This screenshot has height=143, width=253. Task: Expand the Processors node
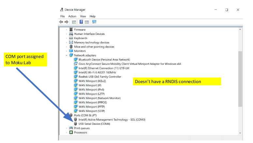point(67,132)
